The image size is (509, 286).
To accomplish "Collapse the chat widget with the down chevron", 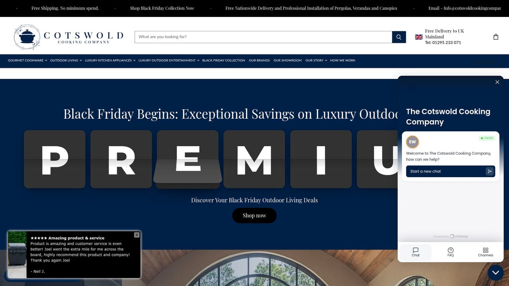I will (x=495, y=273).
